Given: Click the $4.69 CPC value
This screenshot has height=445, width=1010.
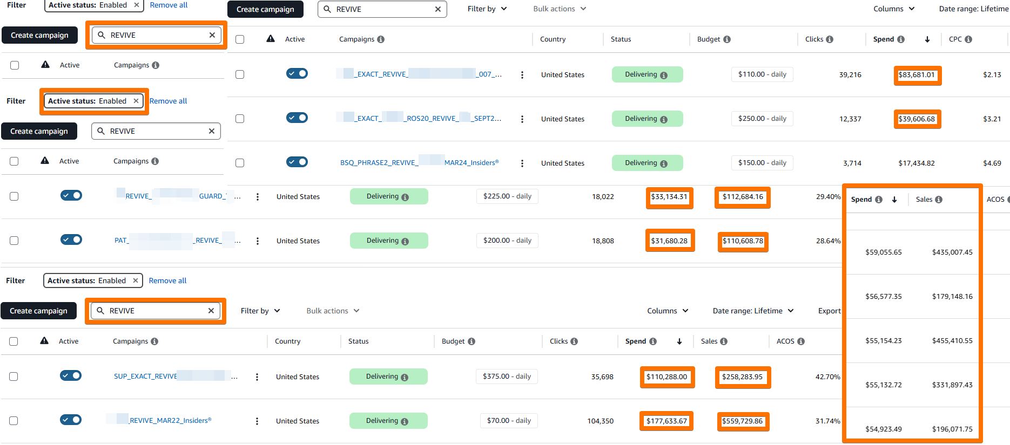Looking at the screenshot, I should (992, 163).
